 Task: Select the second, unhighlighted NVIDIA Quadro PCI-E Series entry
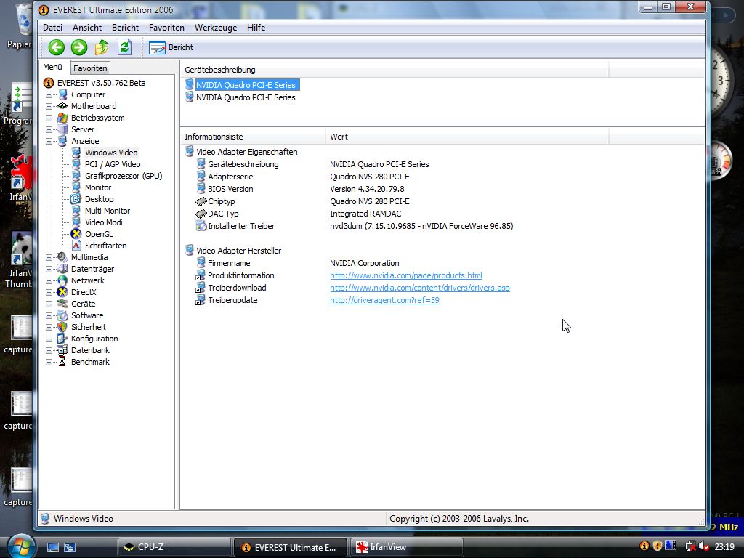[246, 97]
